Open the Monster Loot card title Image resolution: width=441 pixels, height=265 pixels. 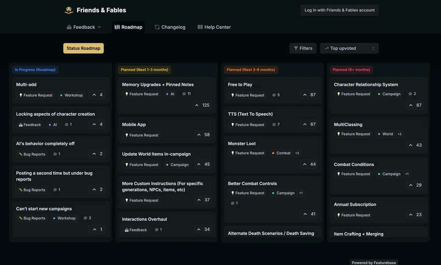click(x=242, y=144)
